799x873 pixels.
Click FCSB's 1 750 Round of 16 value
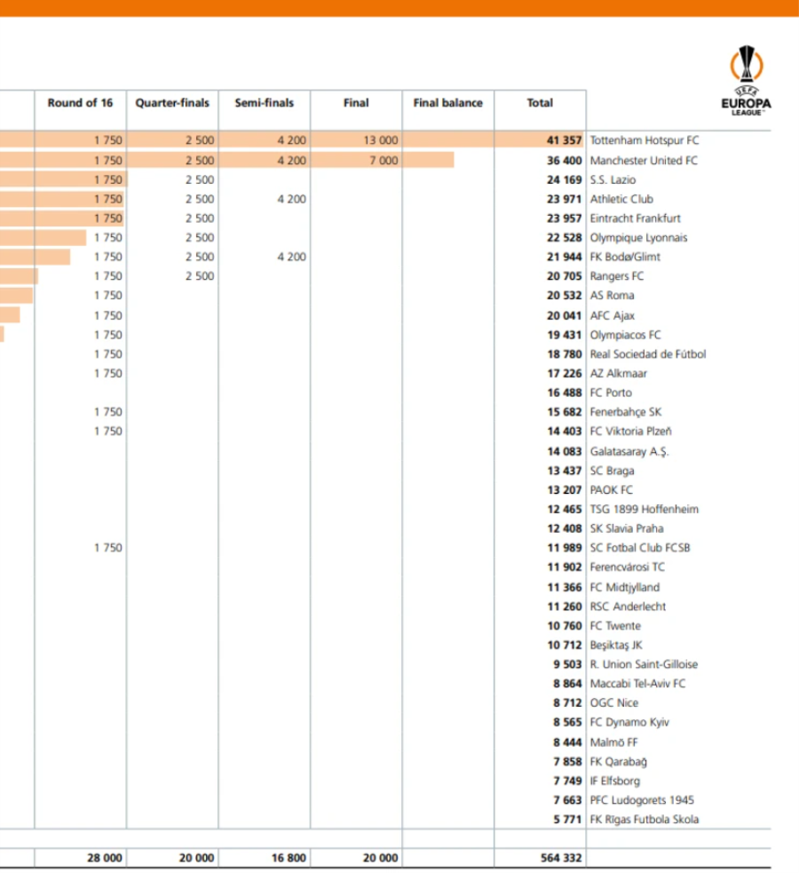108,548
